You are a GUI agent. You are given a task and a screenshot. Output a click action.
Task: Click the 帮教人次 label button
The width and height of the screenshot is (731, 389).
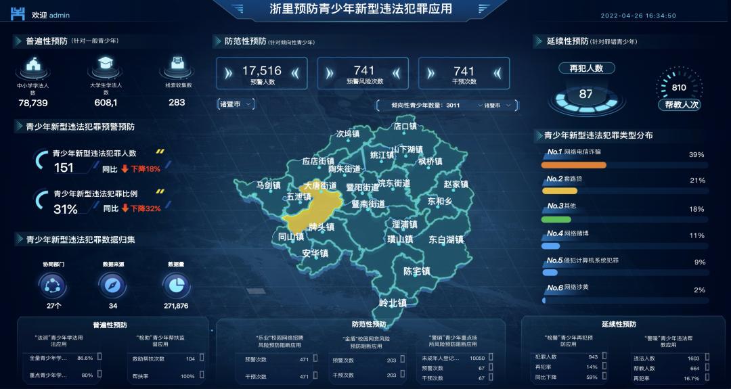click(680, 104)
